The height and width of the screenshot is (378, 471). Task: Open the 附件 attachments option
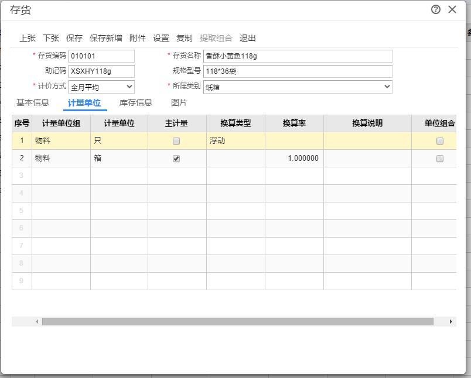click(138, 38)
